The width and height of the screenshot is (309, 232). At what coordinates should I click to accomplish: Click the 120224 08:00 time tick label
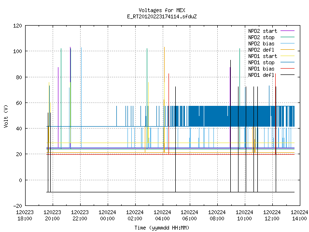pos(217,216)
